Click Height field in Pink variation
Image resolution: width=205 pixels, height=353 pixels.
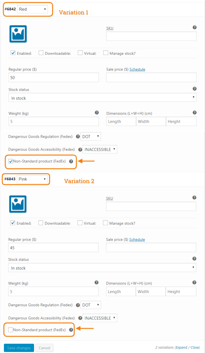[x=181, y=291]
